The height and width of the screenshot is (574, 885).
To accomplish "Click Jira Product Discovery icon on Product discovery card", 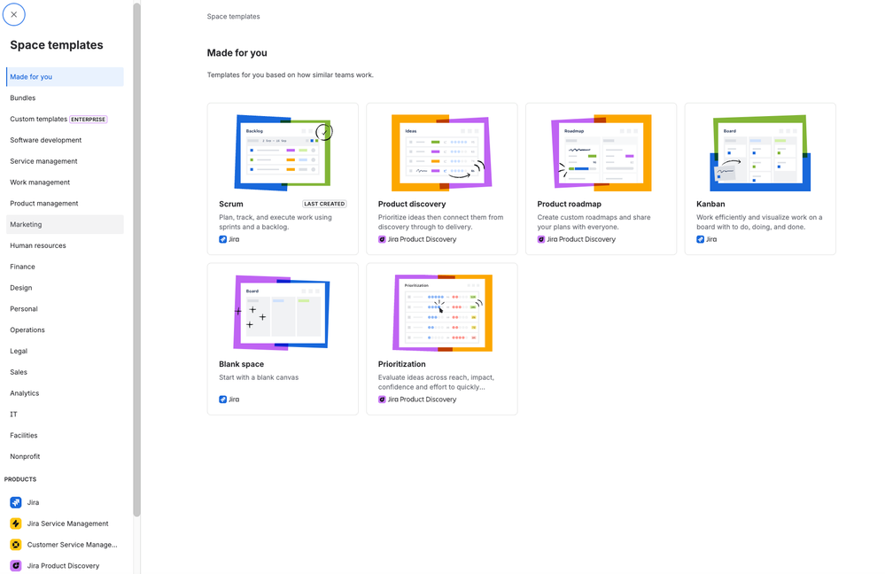I will point(382,239).
